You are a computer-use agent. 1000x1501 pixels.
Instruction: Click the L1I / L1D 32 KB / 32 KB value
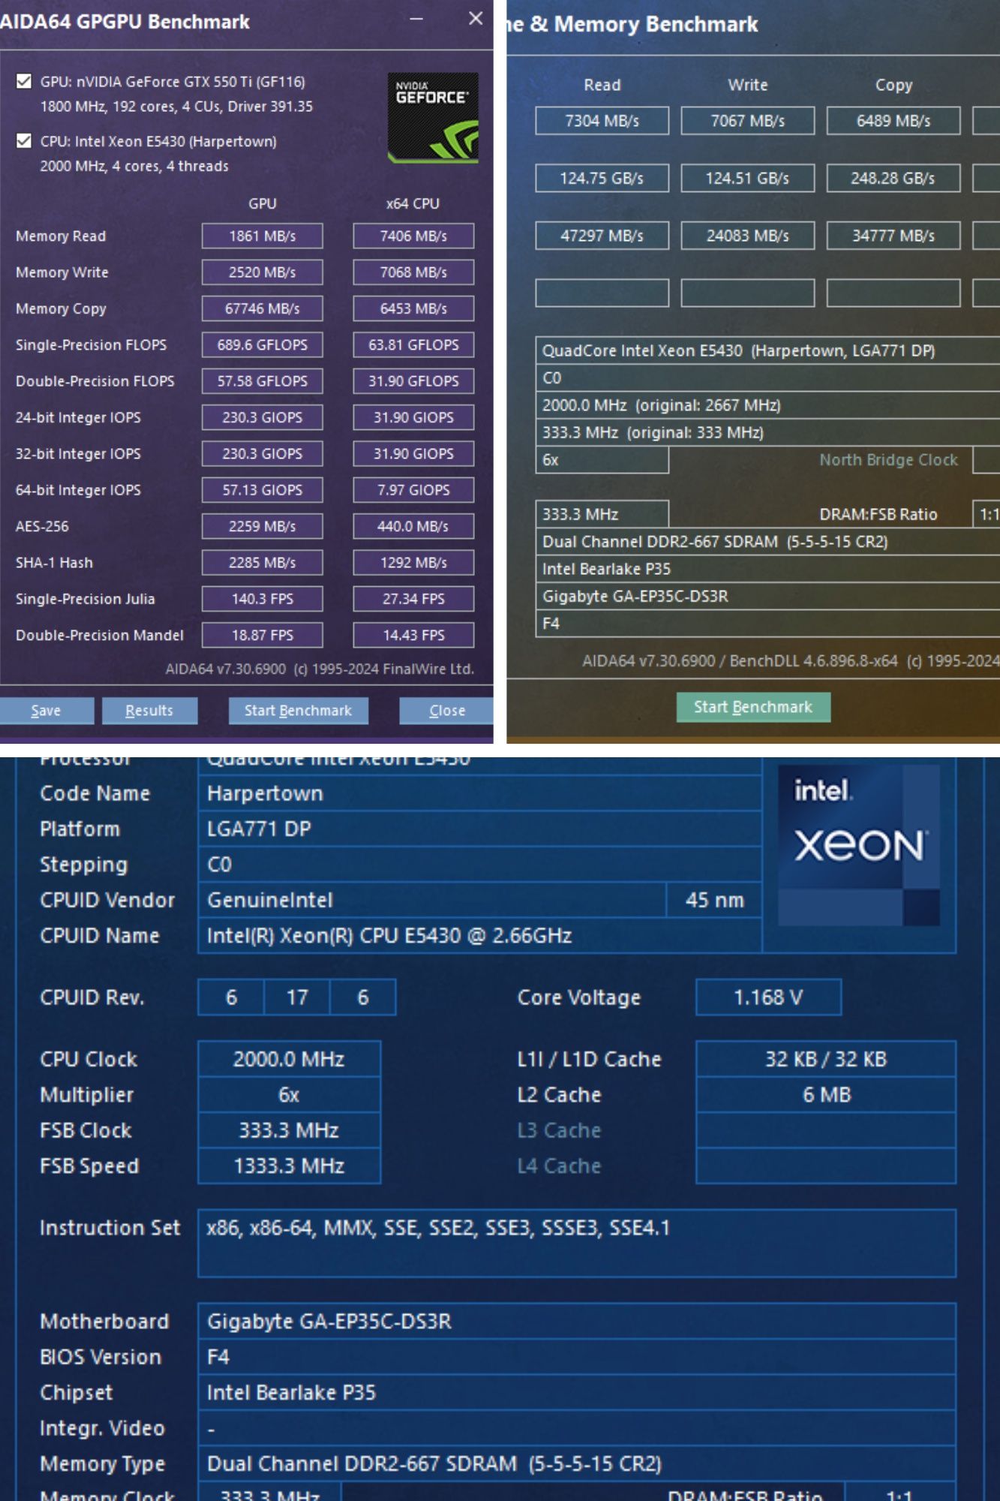point(826,1059)
